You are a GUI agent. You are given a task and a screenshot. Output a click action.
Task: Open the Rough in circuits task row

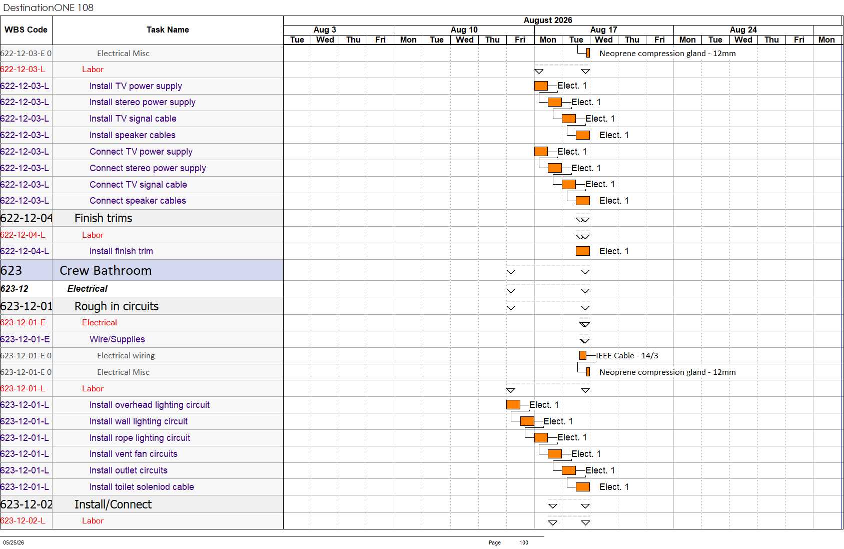click(x=142, y=306)
